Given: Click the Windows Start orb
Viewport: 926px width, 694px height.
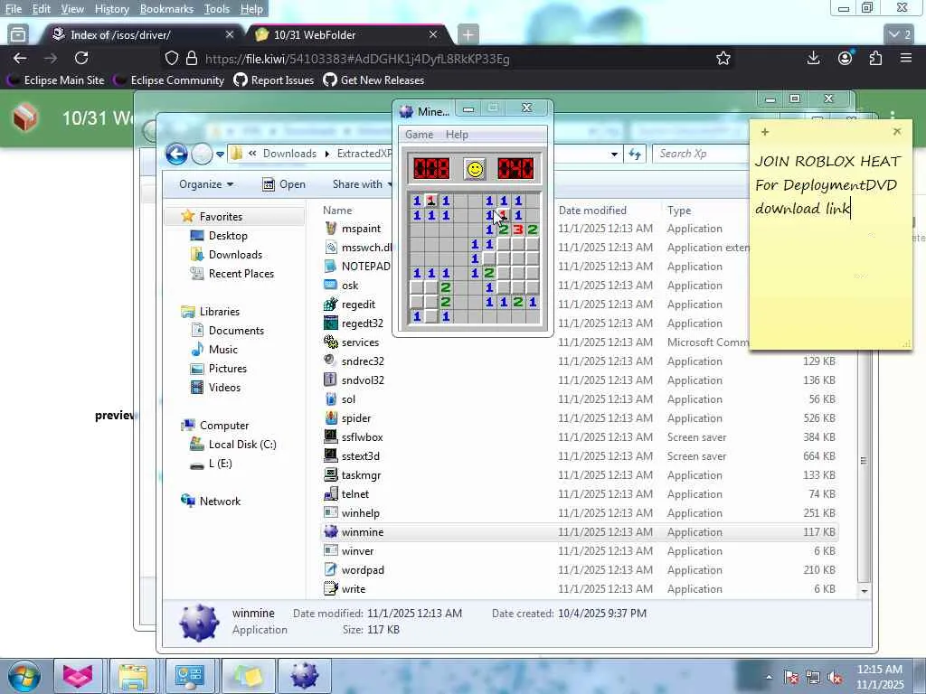Looking at the screenshot, I should point(24,676).
